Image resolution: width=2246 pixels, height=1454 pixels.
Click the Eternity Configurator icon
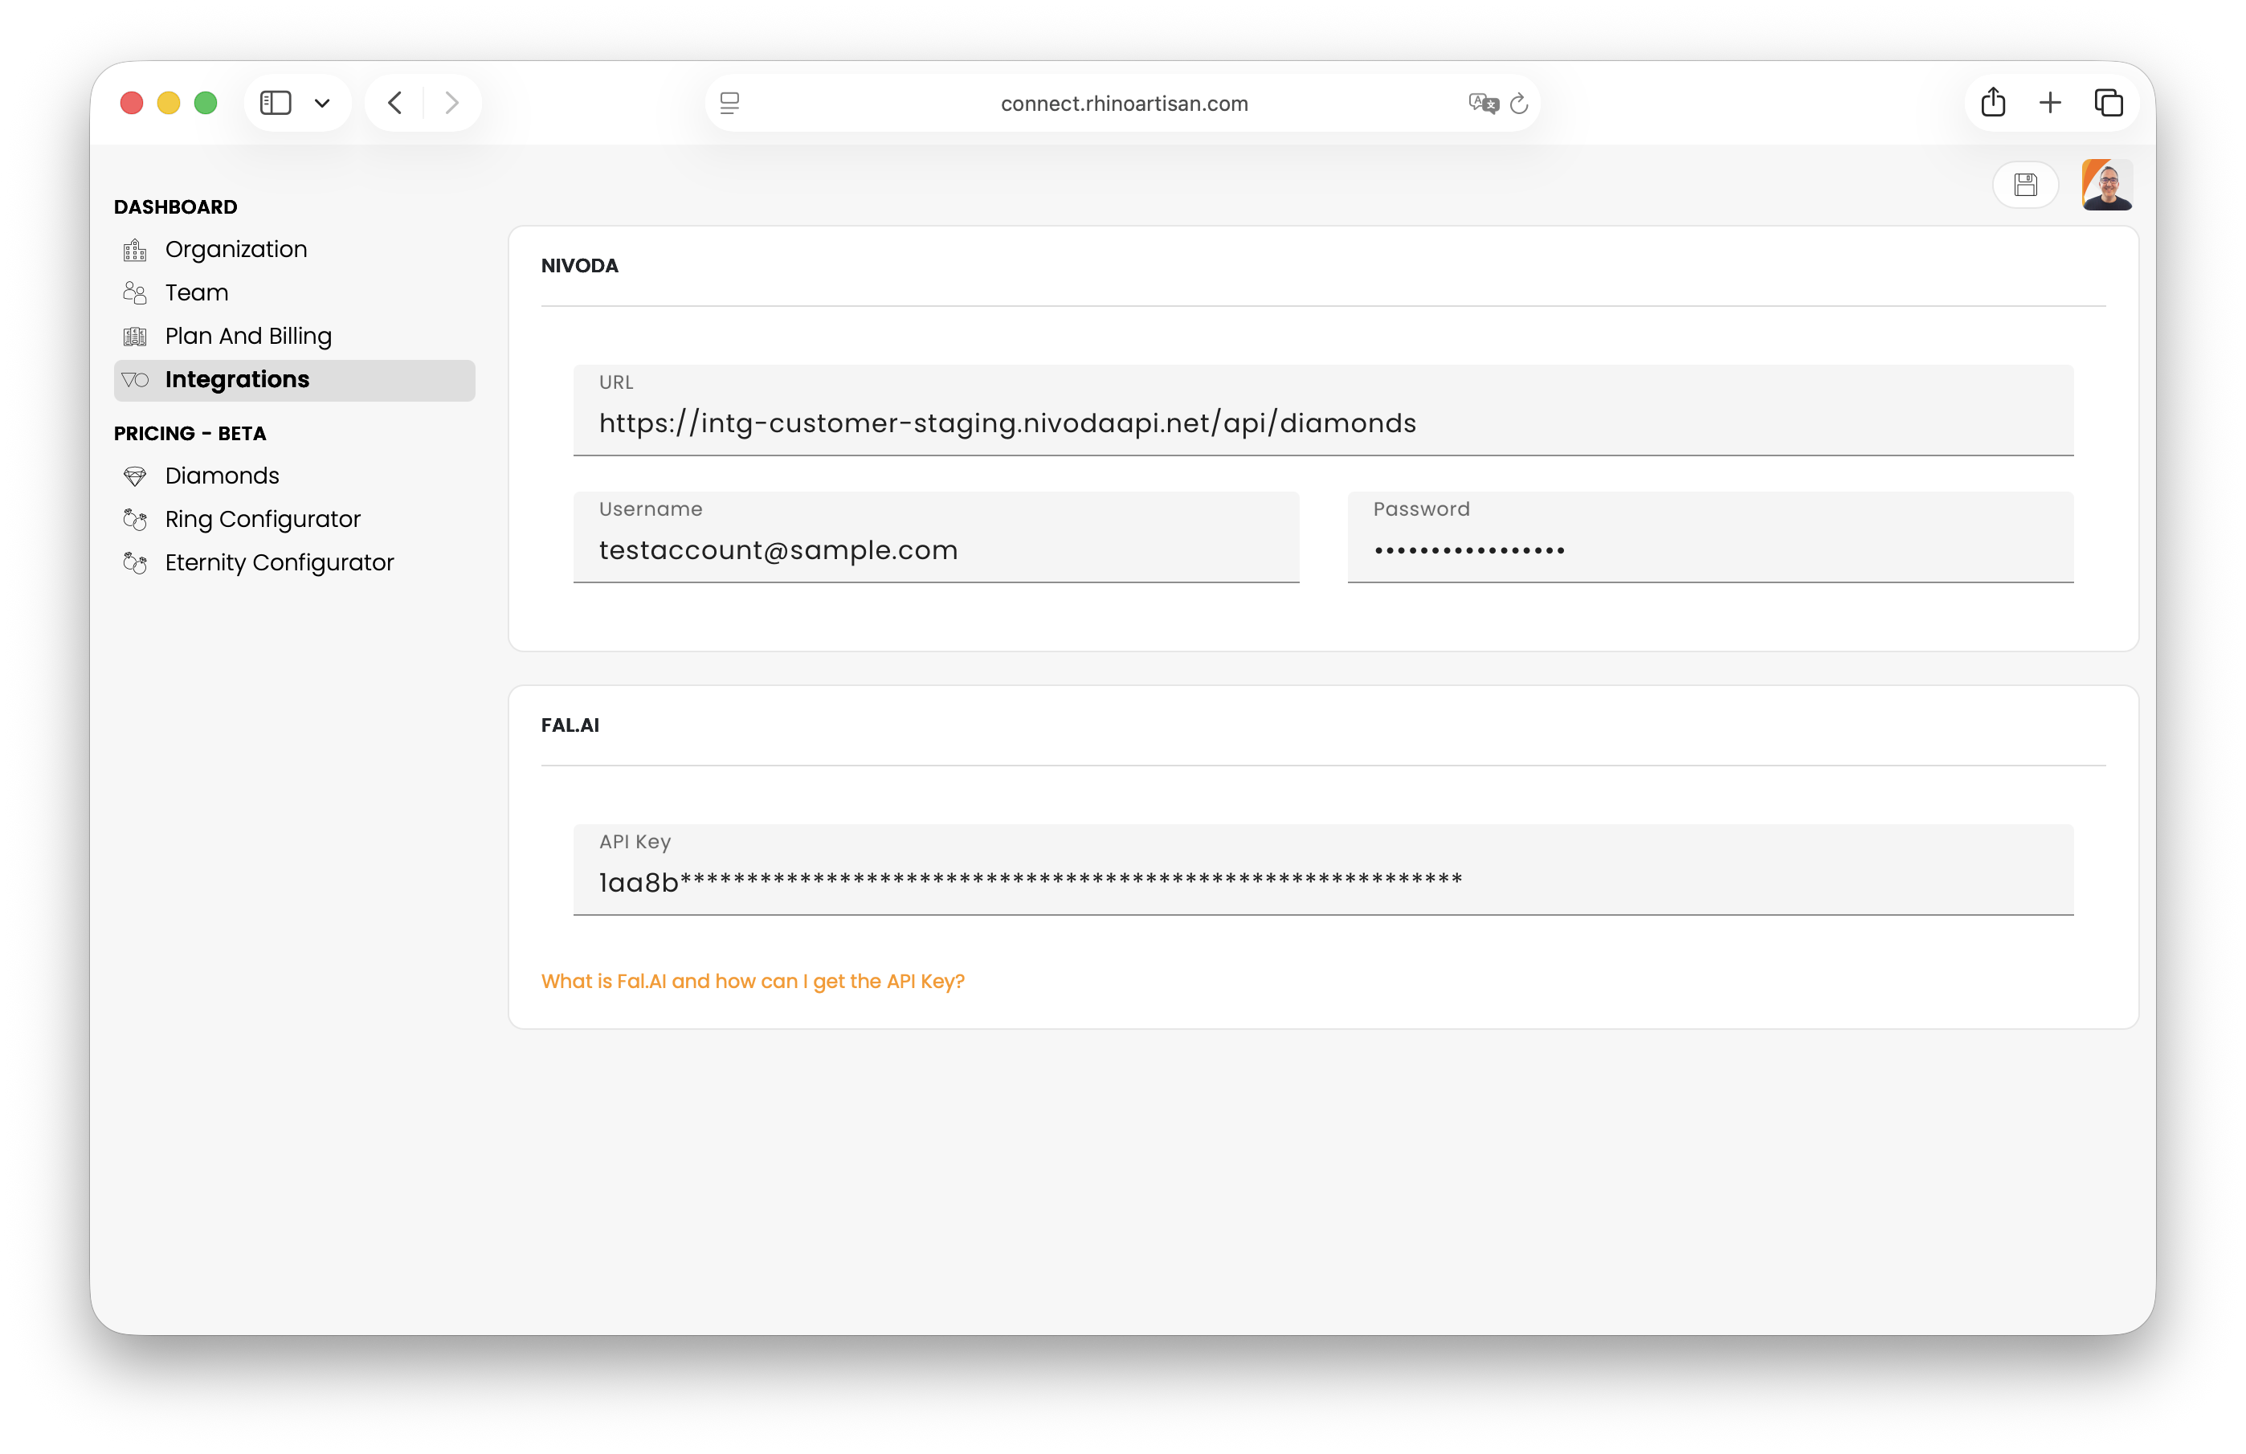(x=135, y=563)
